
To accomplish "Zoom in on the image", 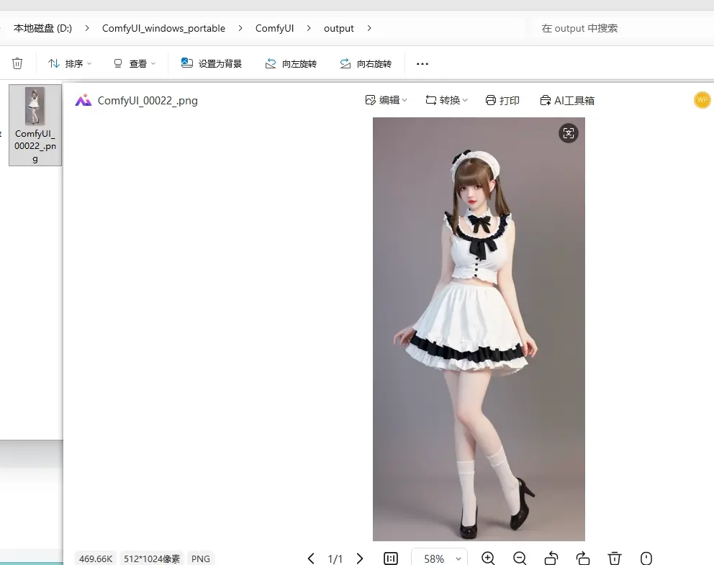I will click(488, 558).
